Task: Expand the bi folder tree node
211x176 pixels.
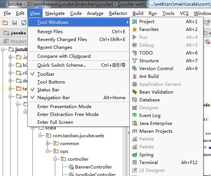Action: (x=10, y=65)
